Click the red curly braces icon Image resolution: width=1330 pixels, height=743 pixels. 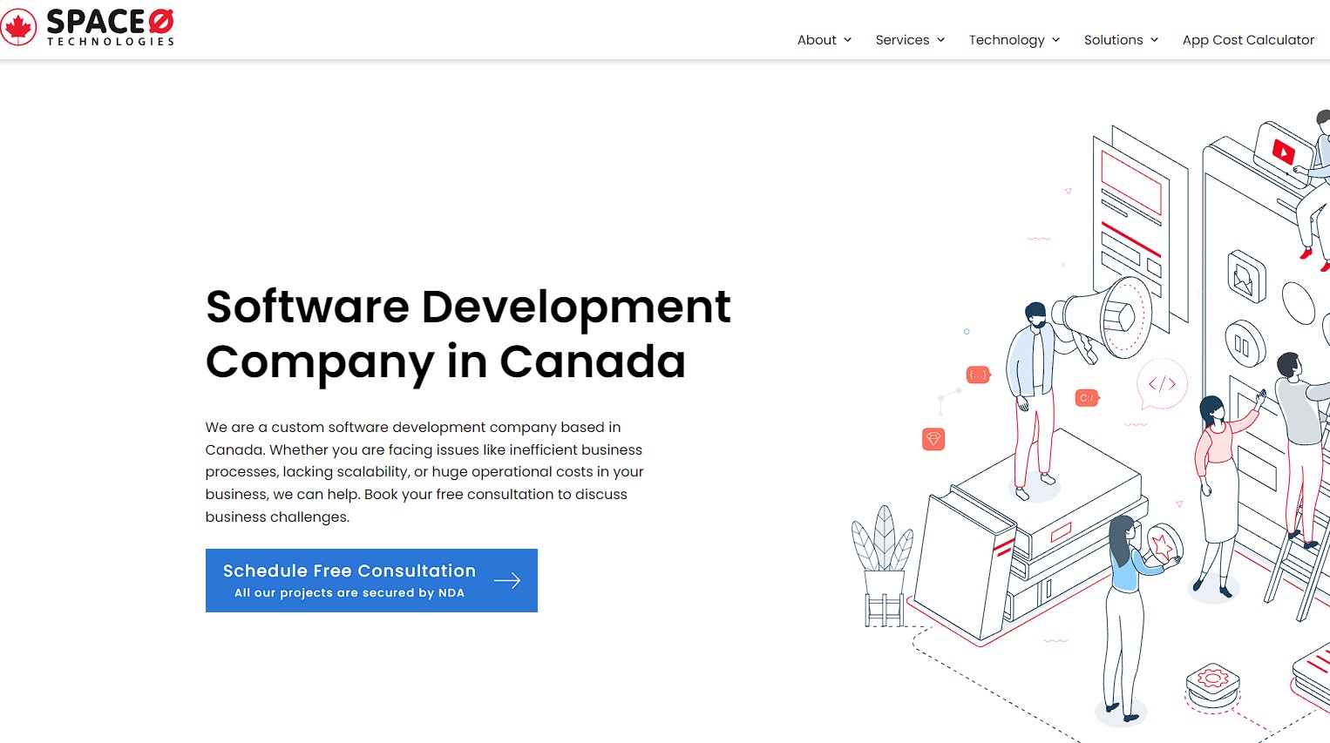(x=978, y=375)
